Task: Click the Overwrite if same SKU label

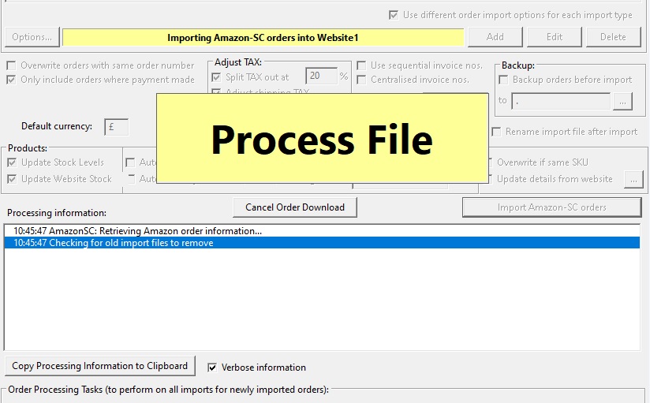Action: point(542,162)
